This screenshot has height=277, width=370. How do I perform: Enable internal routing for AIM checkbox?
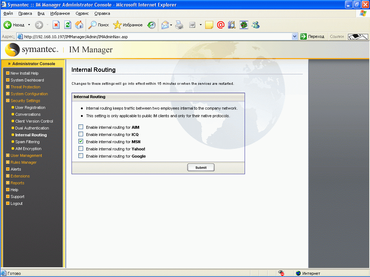81,127
